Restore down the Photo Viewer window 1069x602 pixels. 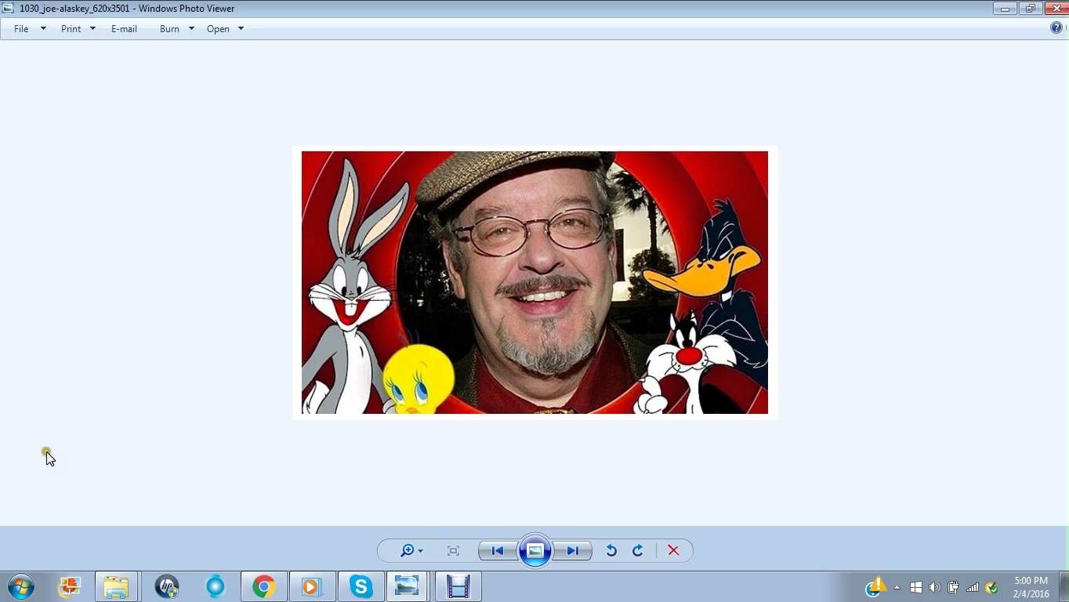coord(1030,8)
